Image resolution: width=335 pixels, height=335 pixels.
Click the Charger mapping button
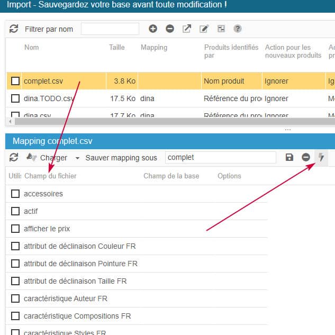point(48,158)
